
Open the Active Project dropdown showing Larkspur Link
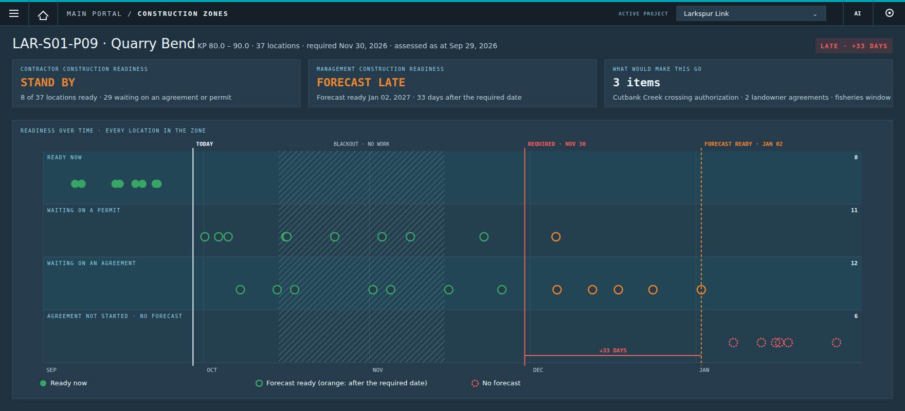point(751,14)
